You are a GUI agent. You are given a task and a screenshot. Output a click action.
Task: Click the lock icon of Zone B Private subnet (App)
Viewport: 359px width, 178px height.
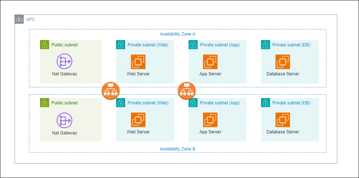[x=193, y=103]
